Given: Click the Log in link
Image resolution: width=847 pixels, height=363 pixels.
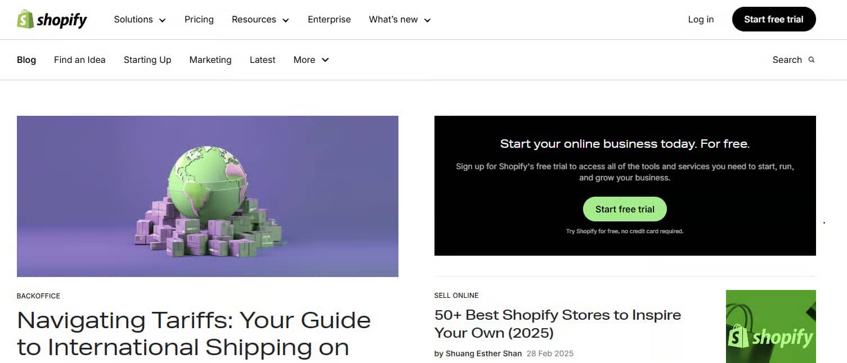Looking at the screenshot, I should 700,19.
